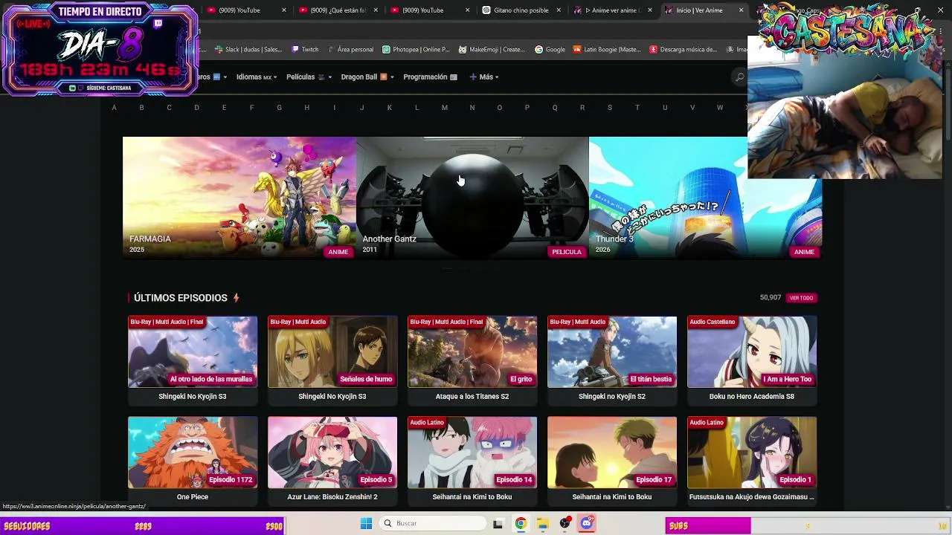
Task: Filter anime by letter S
Action: pos(610,108)
